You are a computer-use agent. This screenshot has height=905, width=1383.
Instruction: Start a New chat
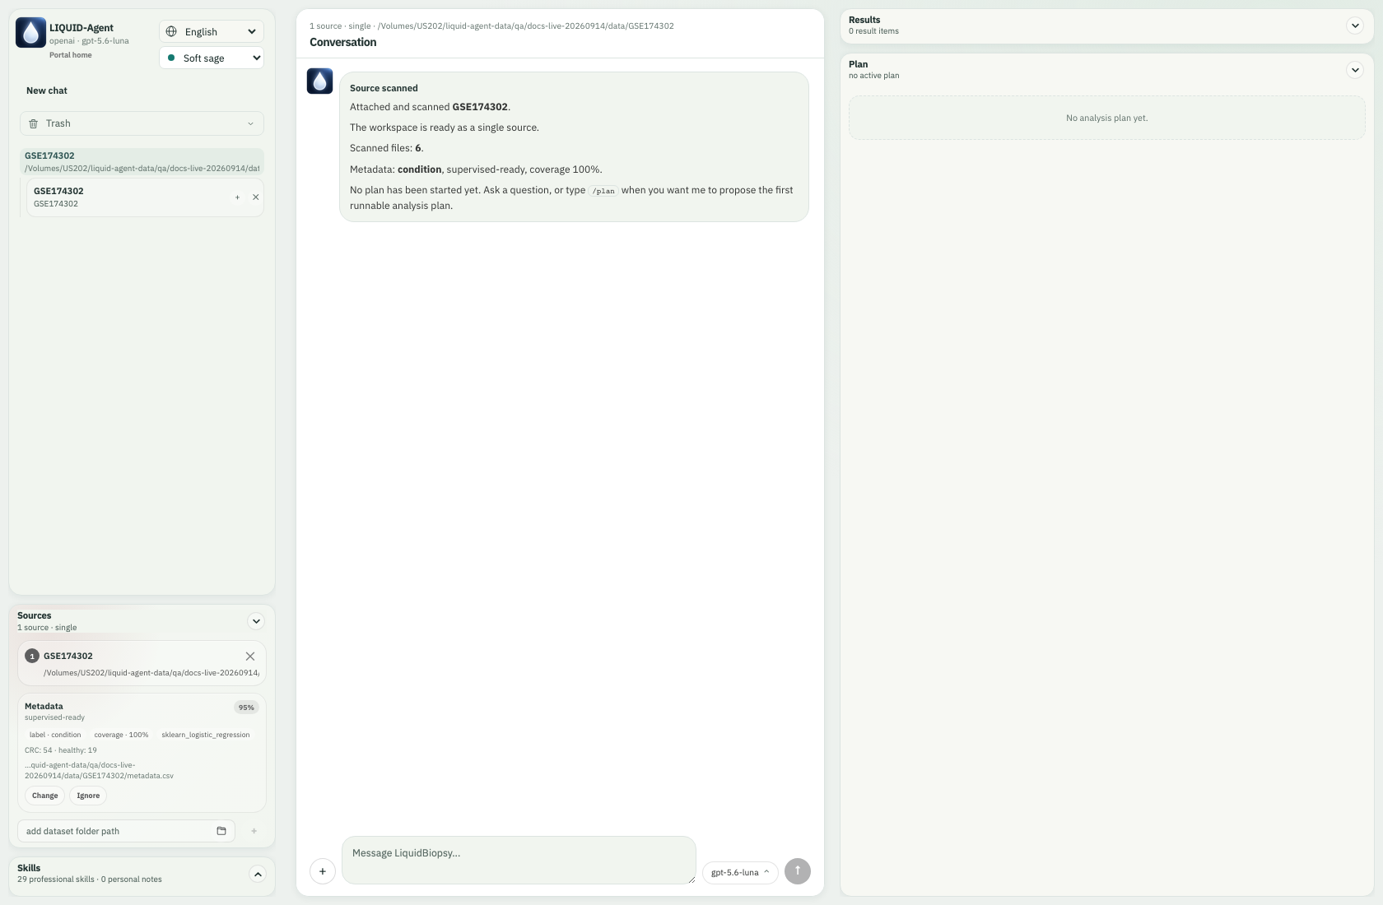coord(47,90)
